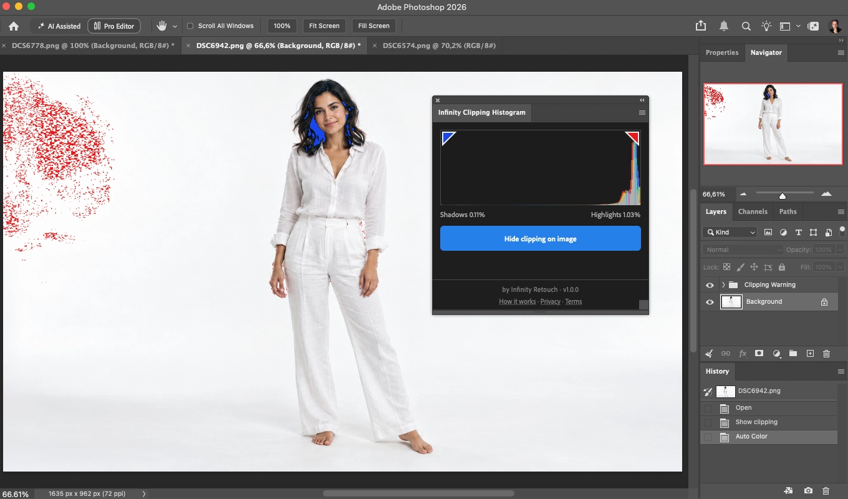Toggle the layer filtering switch
This screenshot has width=848, height=499.
pyautogui.click(x=843, y=231)
